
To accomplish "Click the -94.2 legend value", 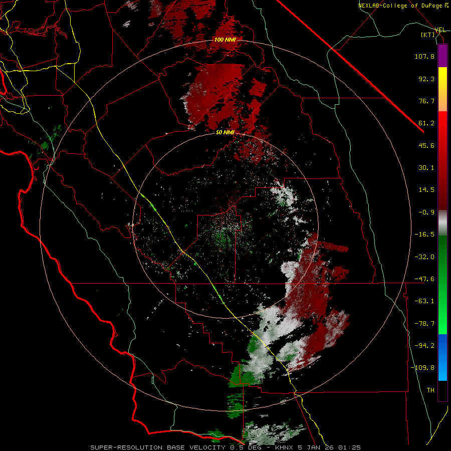I will (x=424, y=346).
